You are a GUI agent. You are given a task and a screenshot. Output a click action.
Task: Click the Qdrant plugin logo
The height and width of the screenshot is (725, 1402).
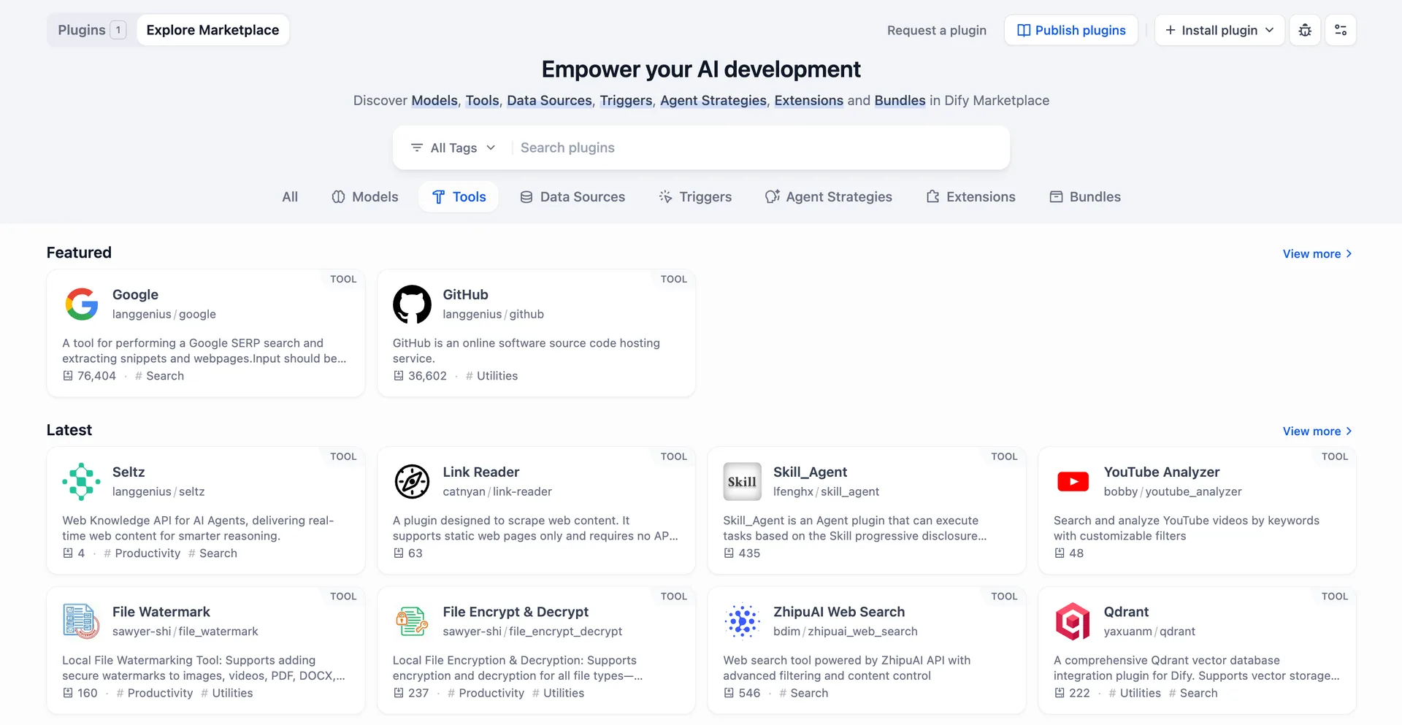pyautogui.click(x=1073, y=621)
